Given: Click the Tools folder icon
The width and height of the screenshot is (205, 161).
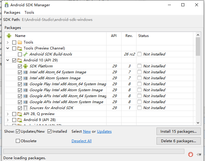Looking at the screenshot, I should coord(20,42).
